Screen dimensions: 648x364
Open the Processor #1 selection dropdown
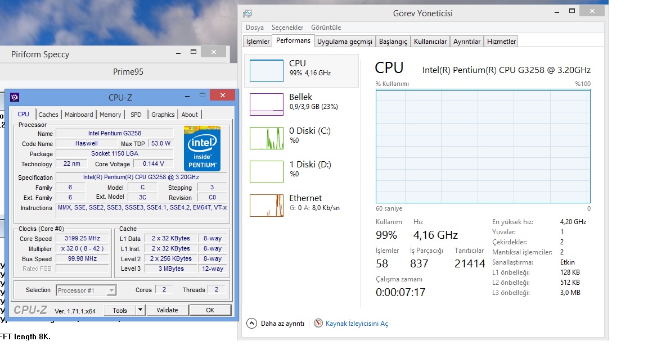pos(86,290)
